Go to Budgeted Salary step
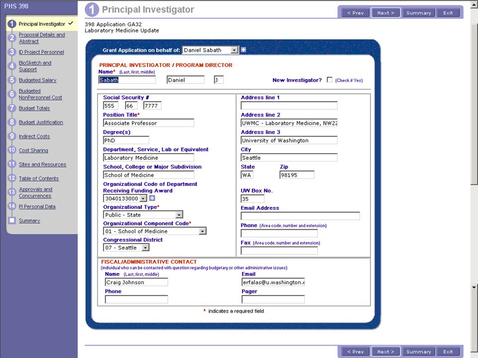 click(37, 80)
